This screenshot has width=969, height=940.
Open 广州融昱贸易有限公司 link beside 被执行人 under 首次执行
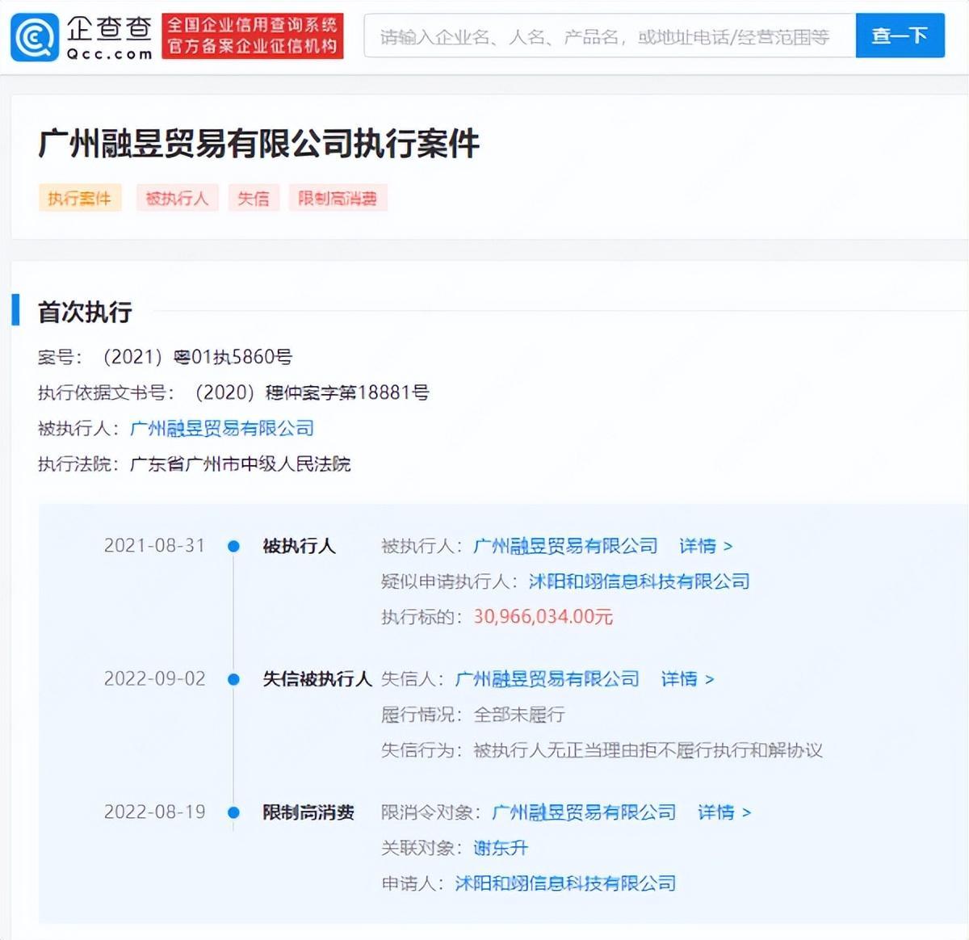coord(222,428)
